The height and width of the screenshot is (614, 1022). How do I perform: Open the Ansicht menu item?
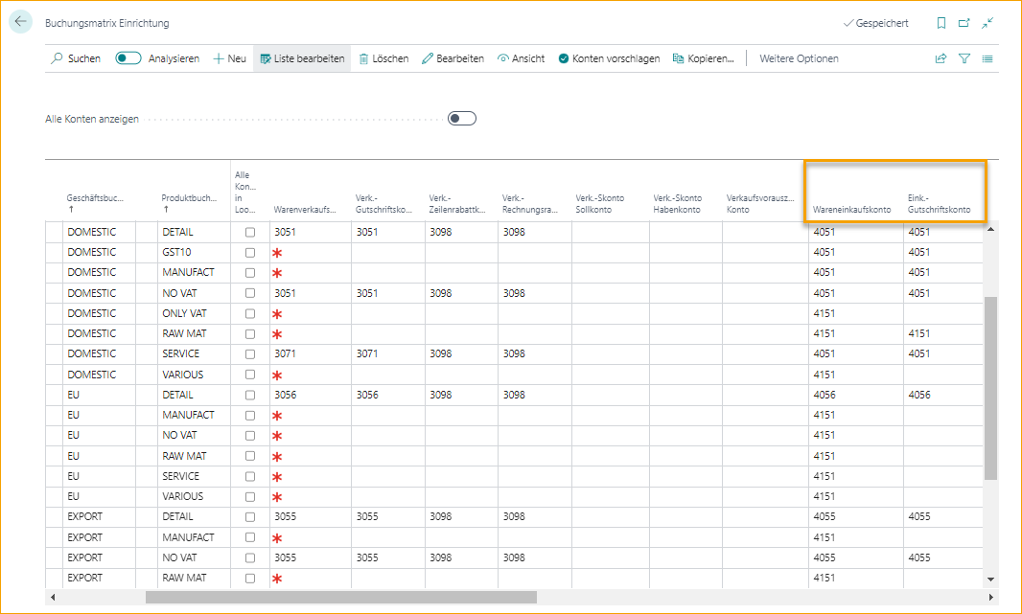click(521, 58)
